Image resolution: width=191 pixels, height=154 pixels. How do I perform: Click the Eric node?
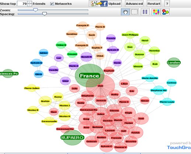click(x=132, y=91)
